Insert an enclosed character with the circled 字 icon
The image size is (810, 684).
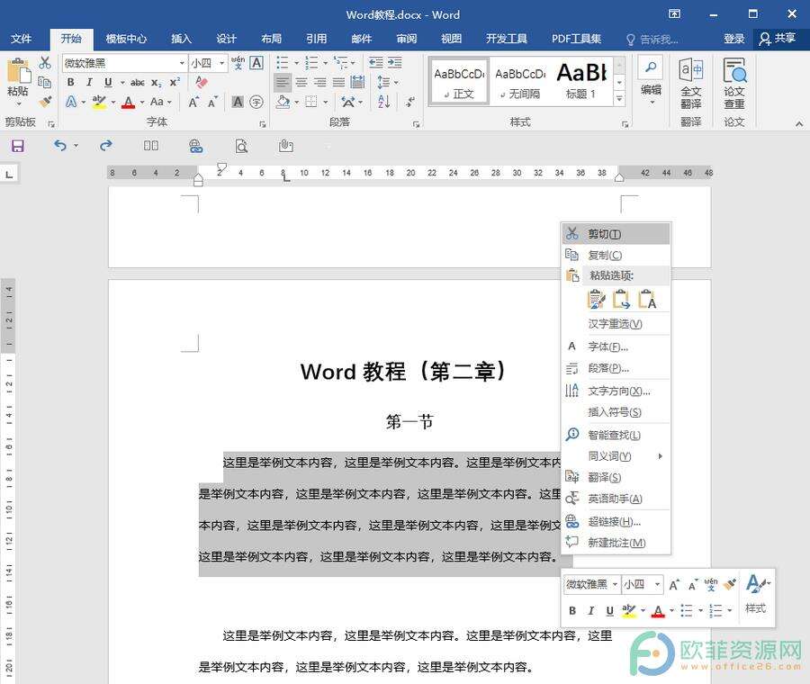click(x=256, y=102)
